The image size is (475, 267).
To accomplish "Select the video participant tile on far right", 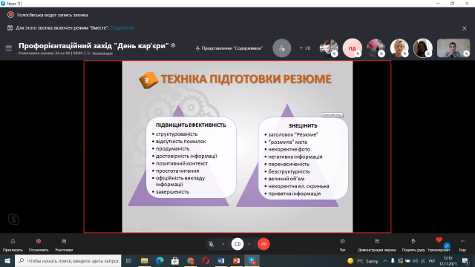I will click(453, 48).
